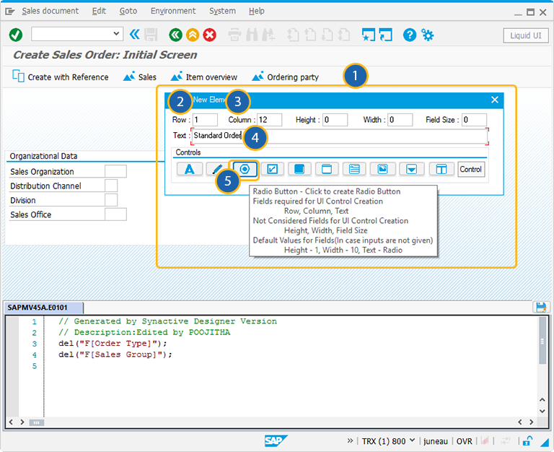The image size is (554, 452).
Task: Click the First Page icon
Action: coord(293,35)
